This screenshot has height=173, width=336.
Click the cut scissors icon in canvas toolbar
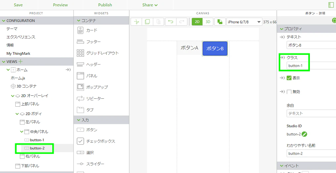tap(136, 22)
